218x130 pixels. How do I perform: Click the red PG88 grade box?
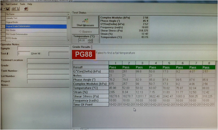(84, 54)
